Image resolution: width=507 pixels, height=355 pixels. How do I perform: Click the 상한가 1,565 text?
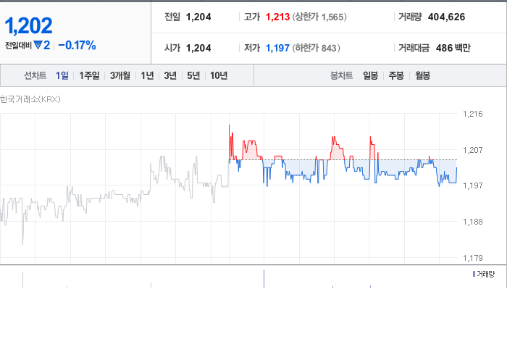coord(319,17)
